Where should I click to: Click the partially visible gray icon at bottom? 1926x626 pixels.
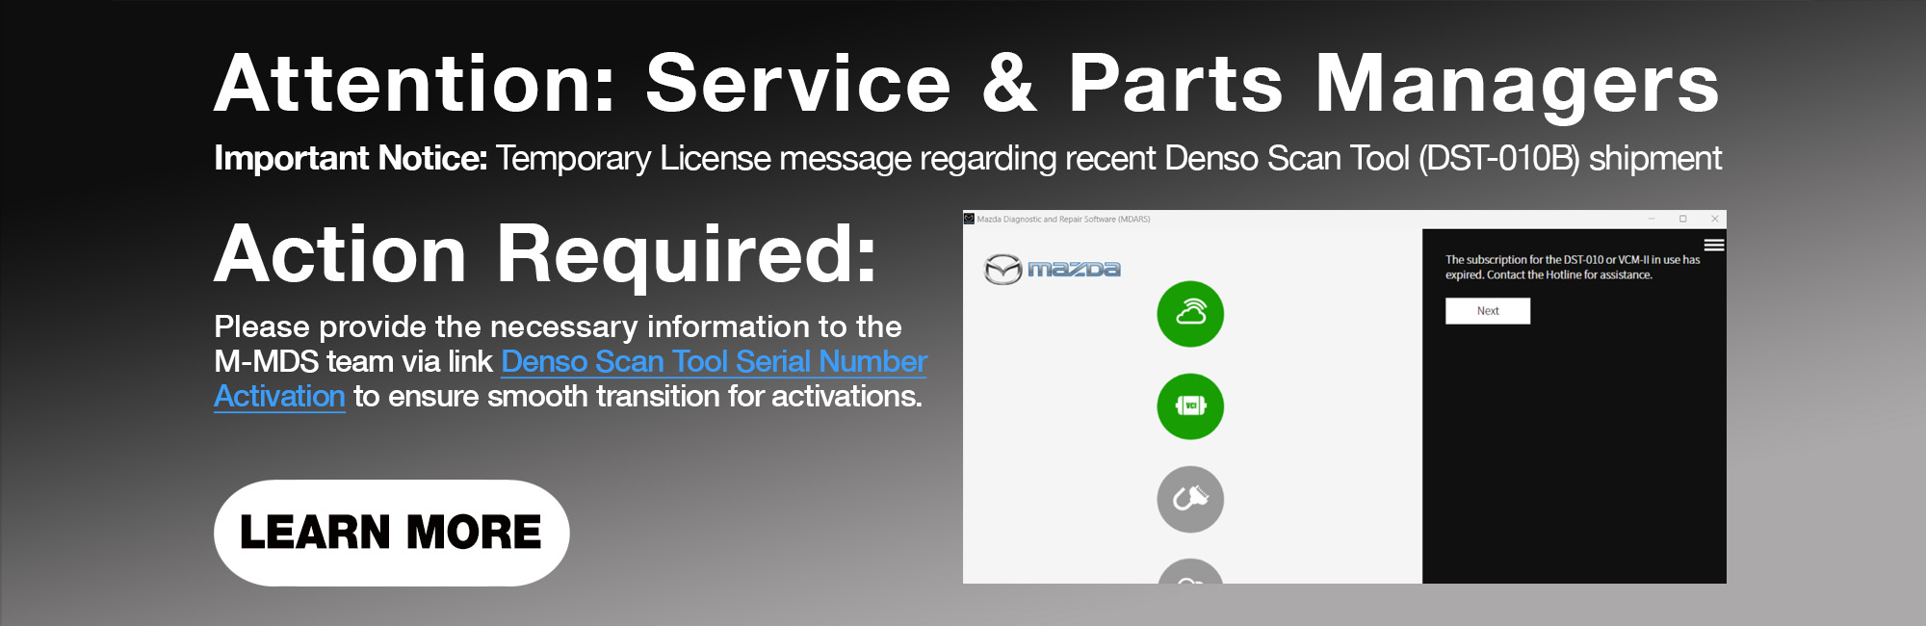pyautogui.click(x=1190, y=573)
